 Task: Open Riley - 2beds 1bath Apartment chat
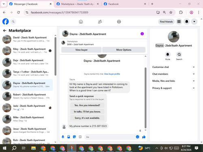(27, 51)
